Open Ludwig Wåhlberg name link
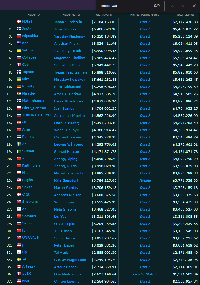200x285 pixels. pos(69,144)
